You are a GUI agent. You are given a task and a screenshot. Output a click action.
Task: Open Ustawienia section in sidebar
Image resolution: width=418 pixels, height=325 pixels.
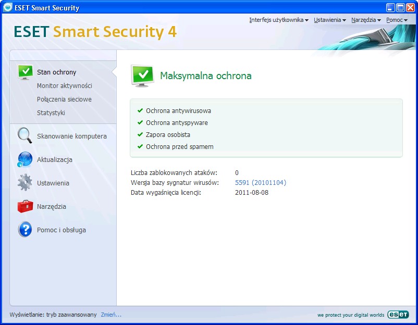[53, 183]
